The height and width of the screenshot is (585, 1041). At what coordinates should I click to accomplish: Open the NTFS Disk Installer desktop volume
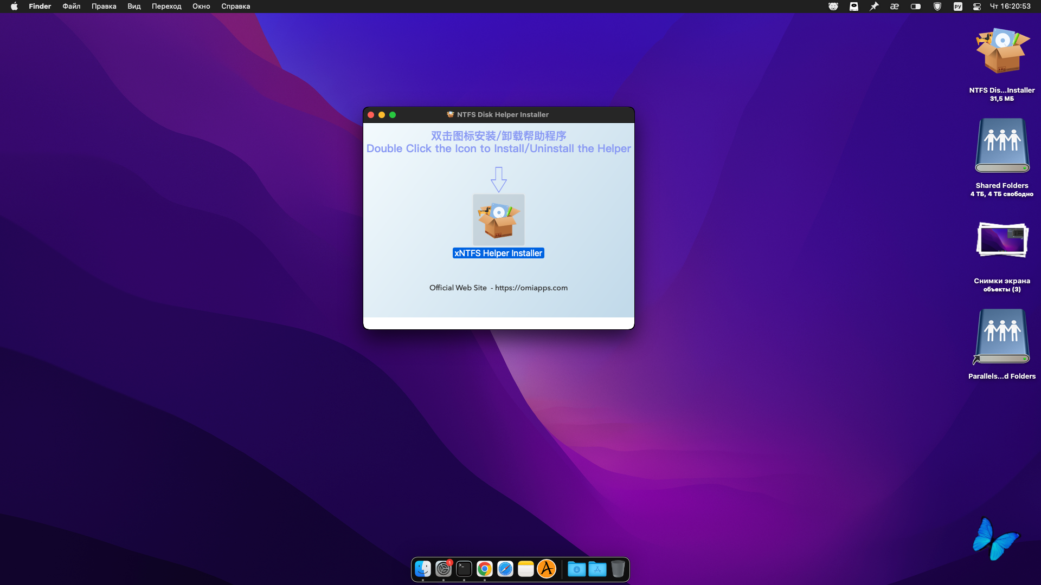[x=1001, y=52]
